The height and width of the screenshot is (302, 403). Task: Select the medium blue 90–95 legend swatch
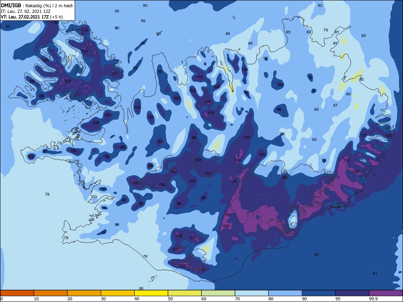click(x=319, y=293)
